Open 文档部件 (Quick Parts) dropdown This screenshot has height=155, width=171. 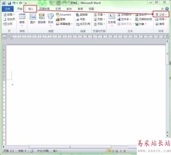(125, 15)
